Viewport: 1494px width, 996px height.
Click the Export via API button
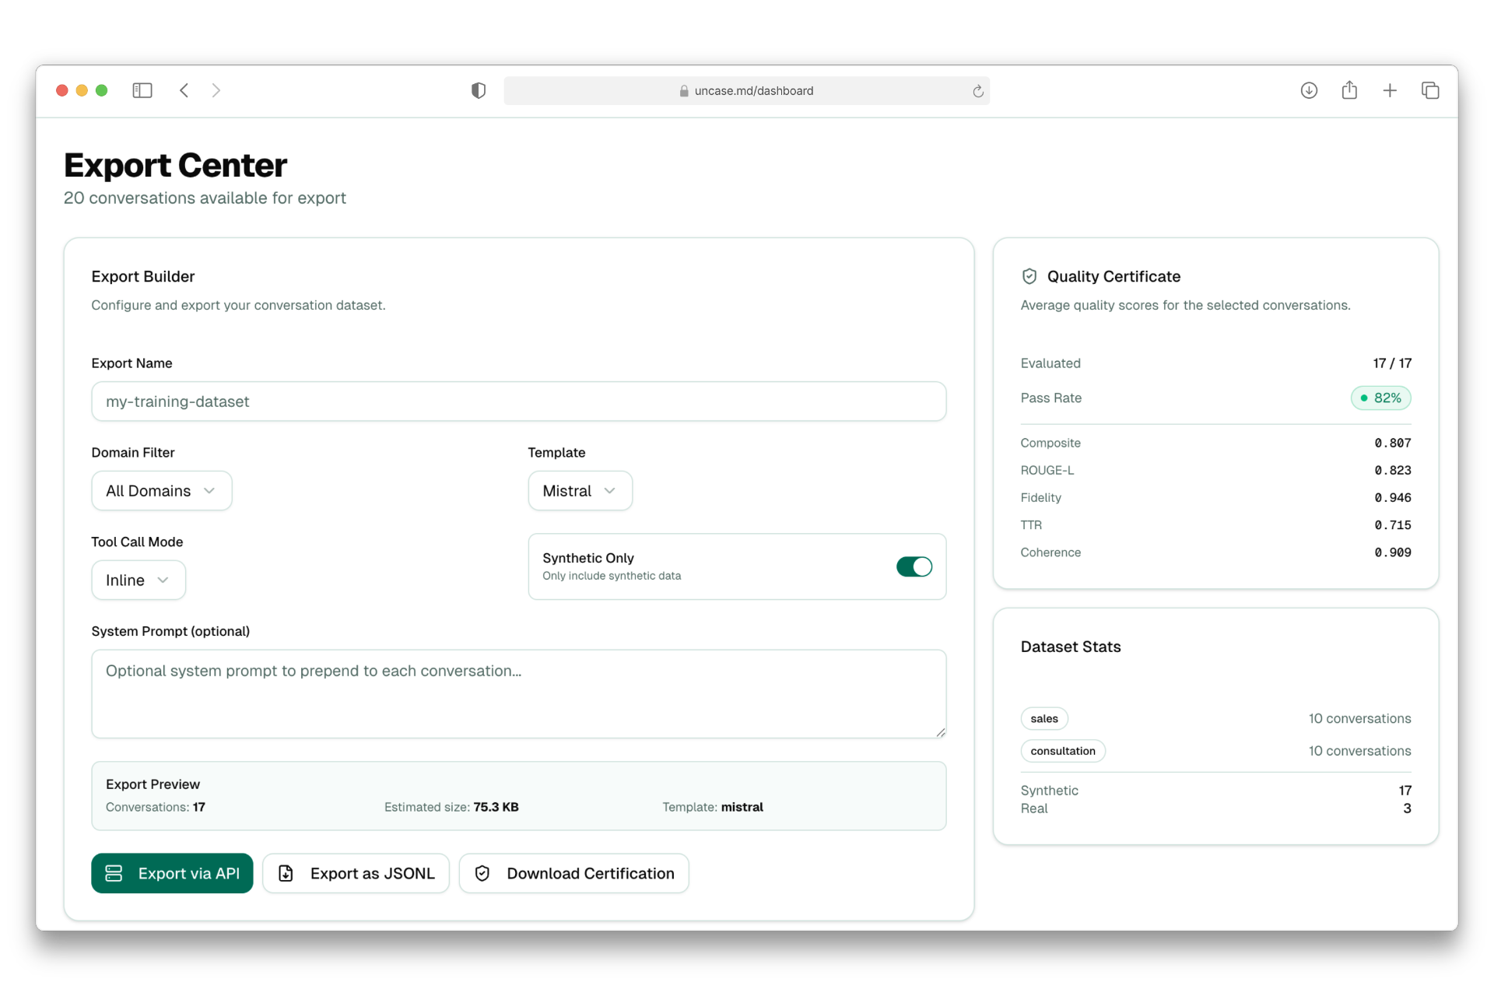(x=172, y=873)
